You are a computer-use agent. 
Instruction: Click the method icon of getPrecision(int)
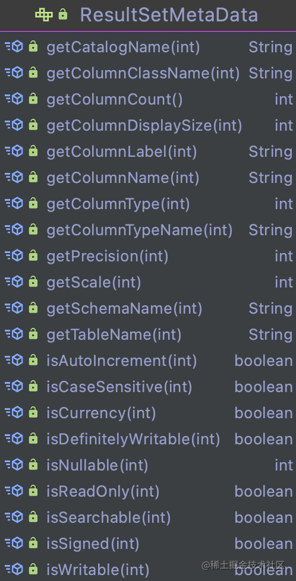pos(14,255)
